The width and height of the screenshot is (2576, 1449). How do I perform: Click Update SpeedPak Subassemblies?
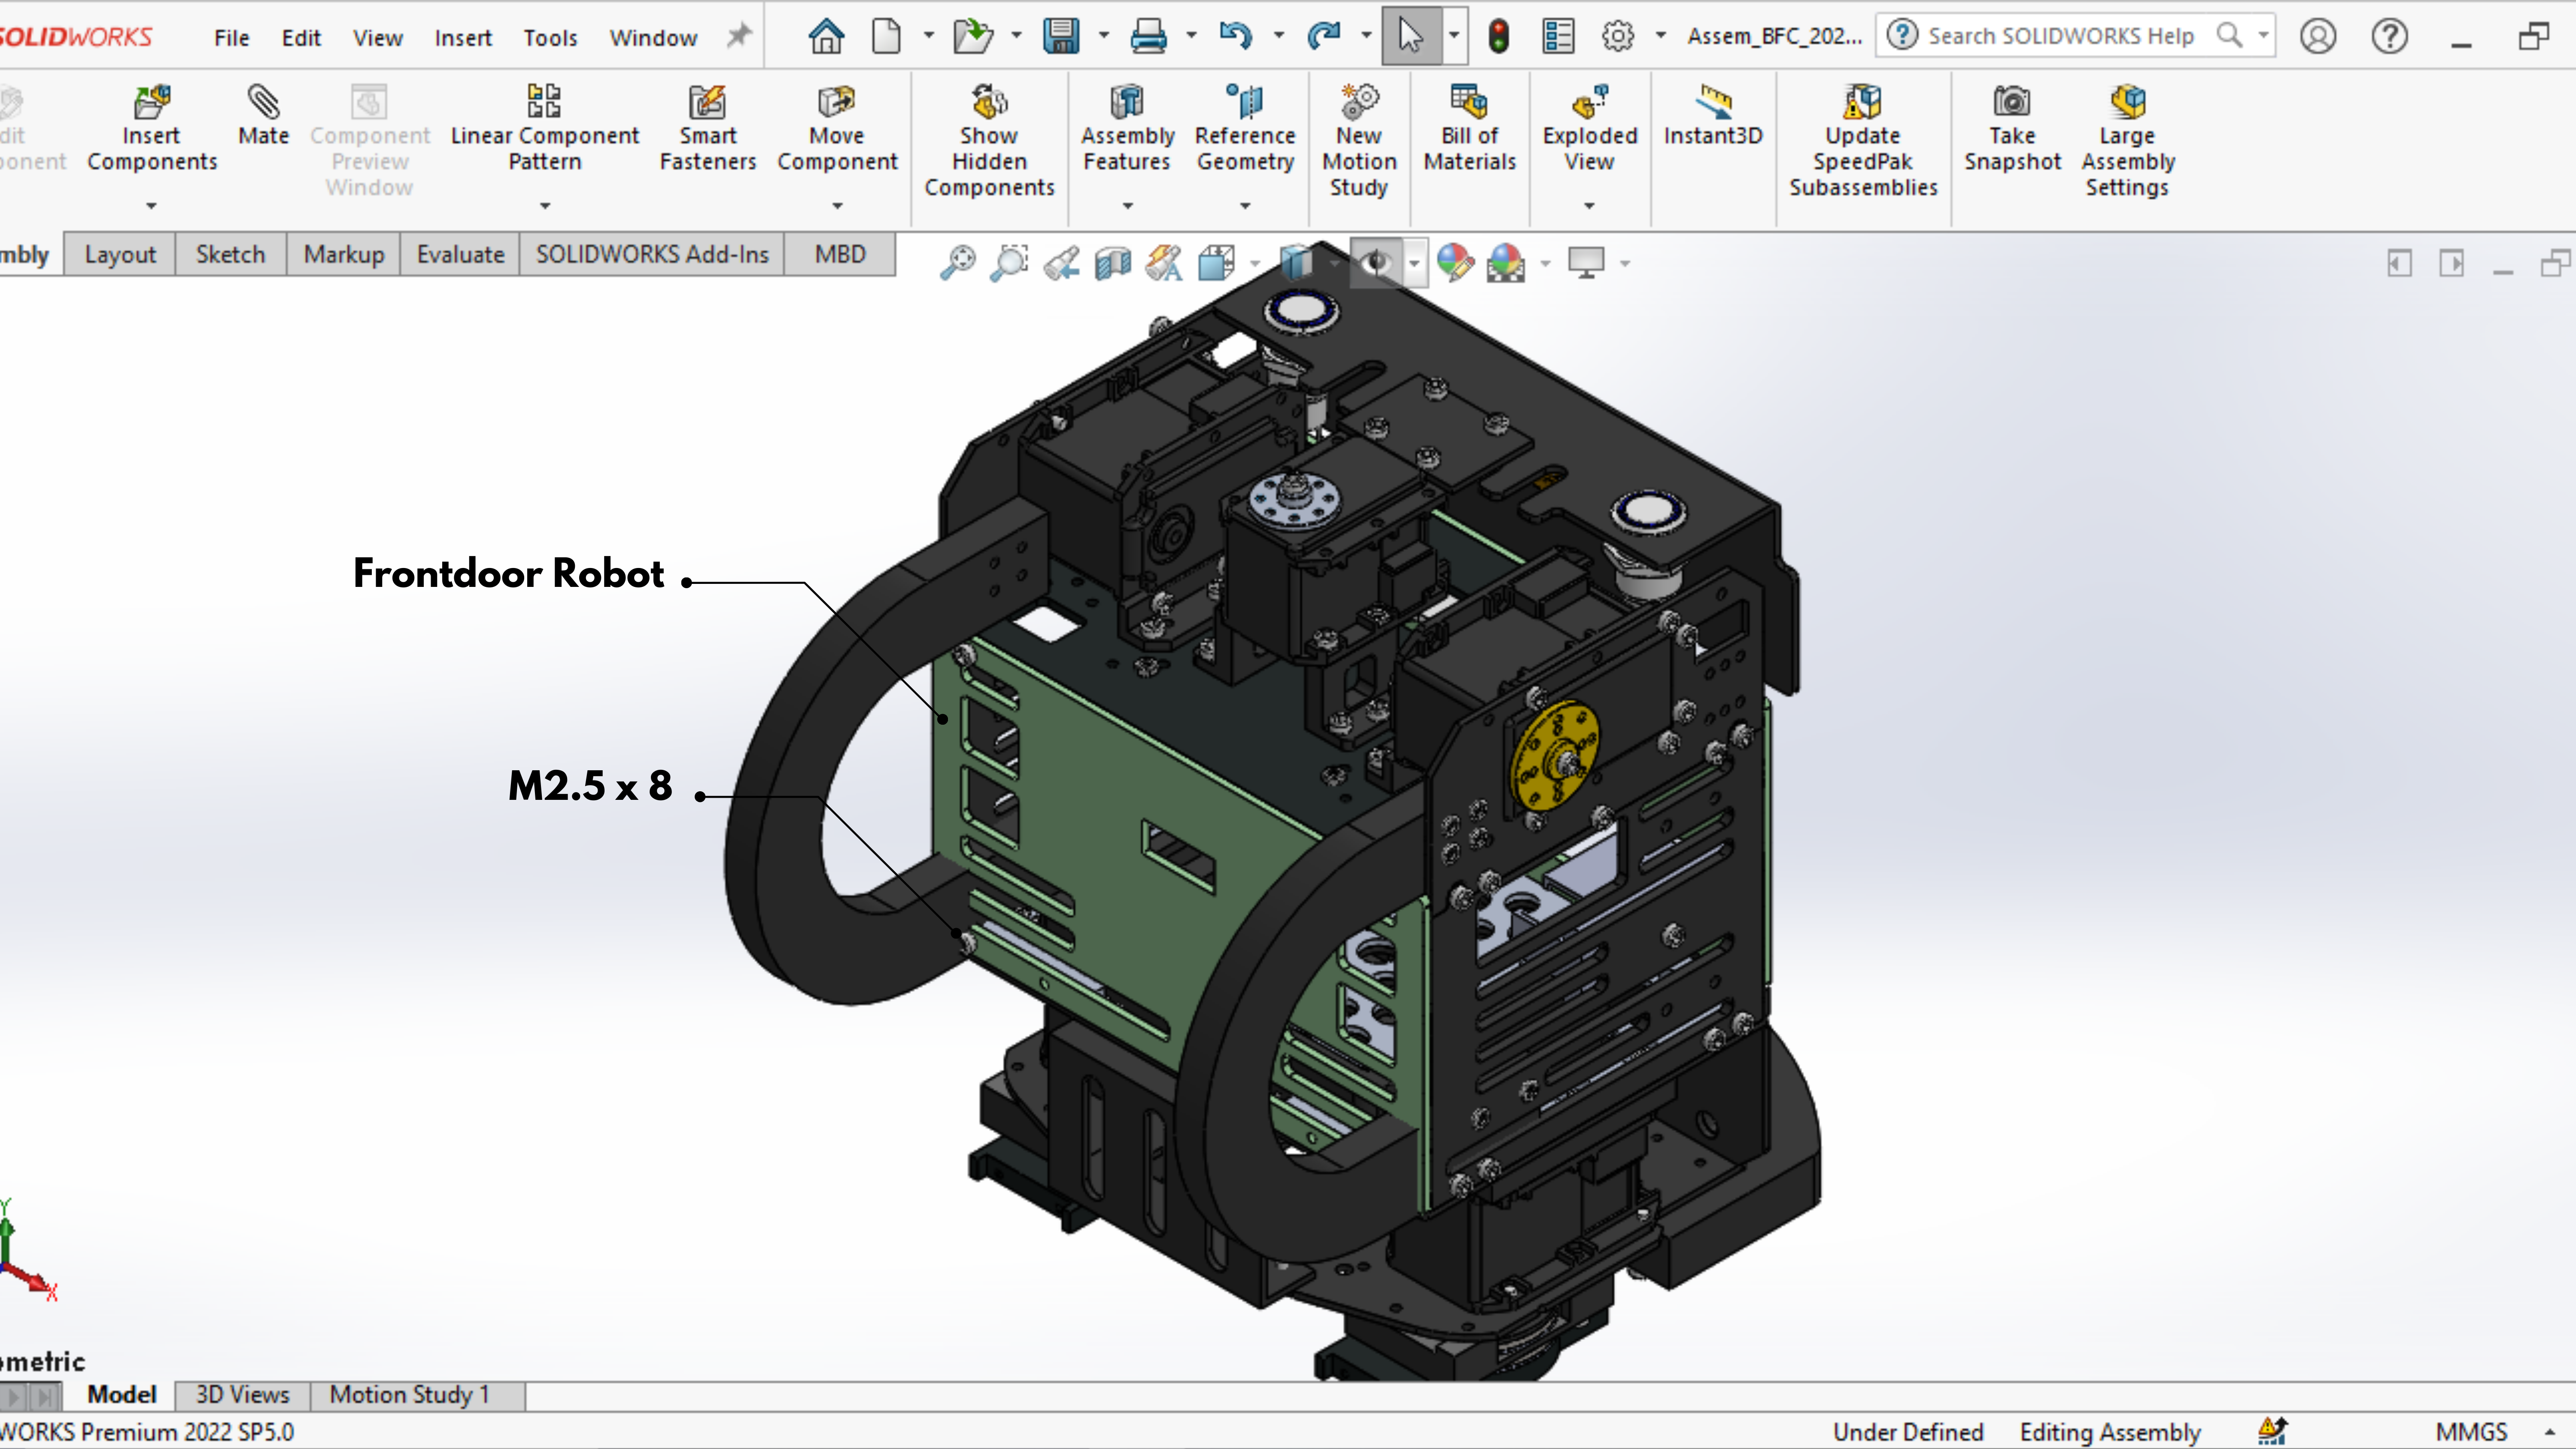coord(1863,142)
